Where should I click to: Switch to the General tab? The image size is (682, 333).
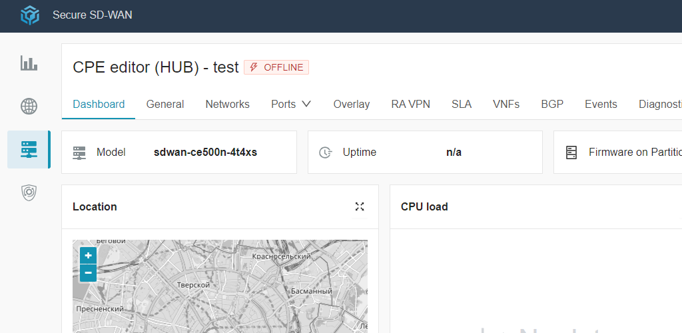point(165,104)
